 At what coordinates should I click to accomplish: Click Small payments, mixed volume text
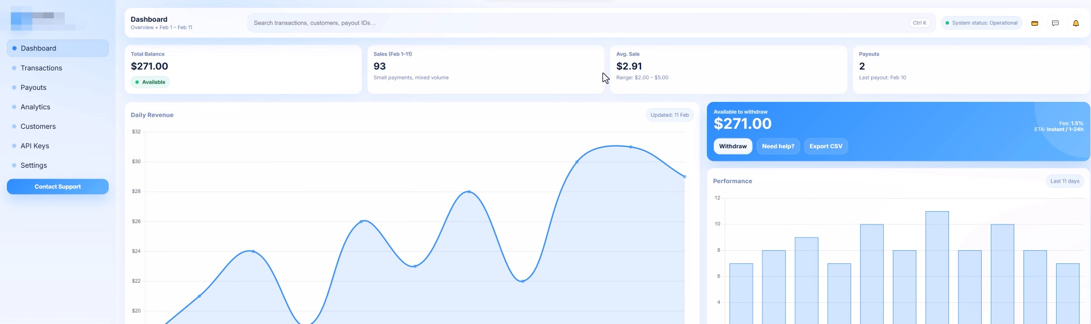tap(411, 78)
